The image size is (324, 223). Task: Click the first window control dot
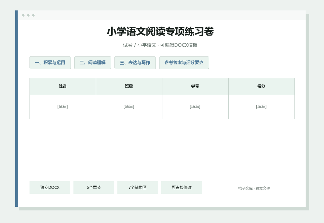point(23,15)
